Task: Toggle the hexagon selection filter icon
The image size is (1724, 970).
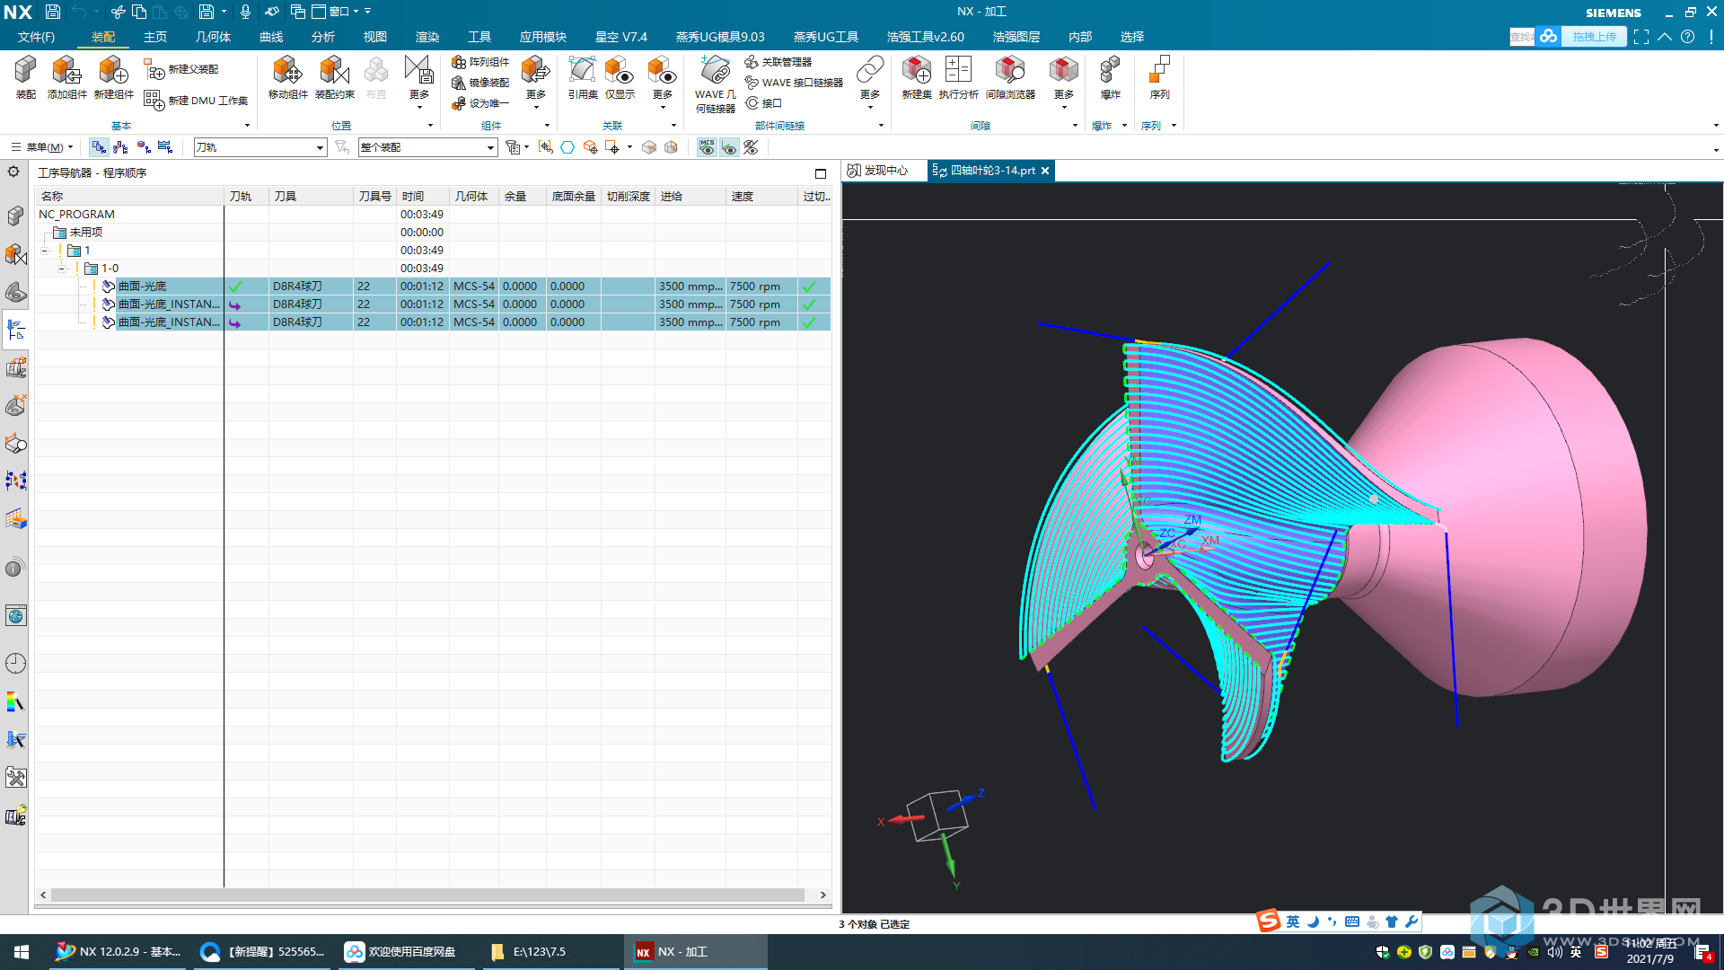Action: click(567, 147)
